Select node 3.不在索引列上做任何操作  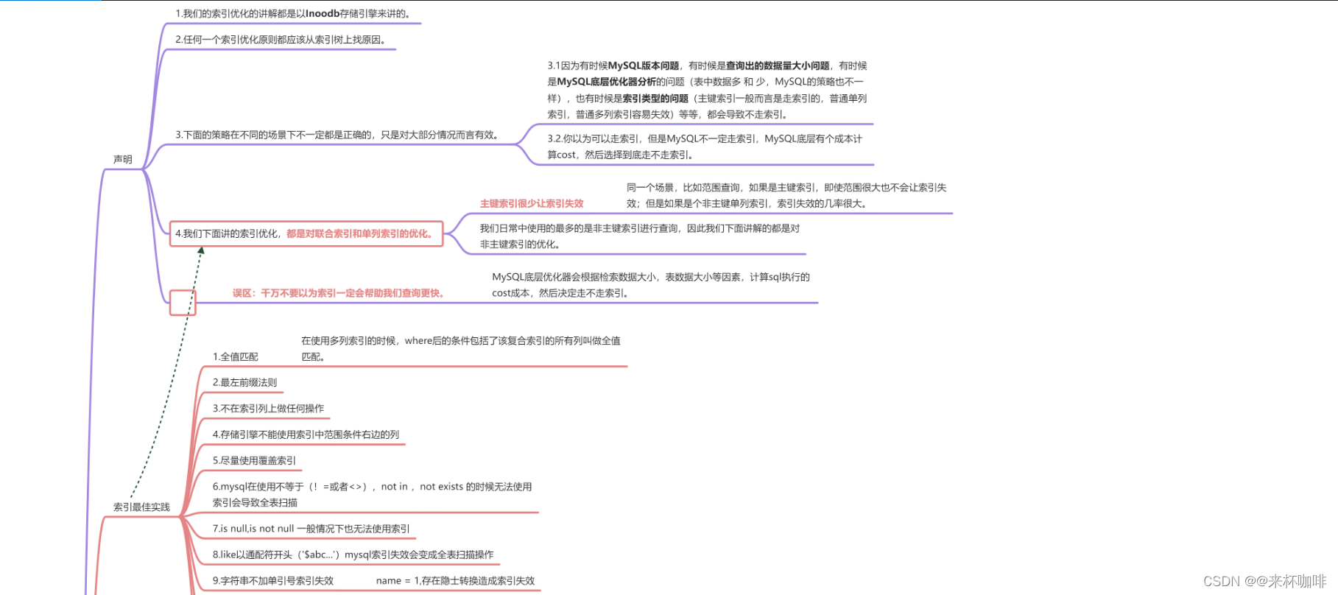(269, 408)
